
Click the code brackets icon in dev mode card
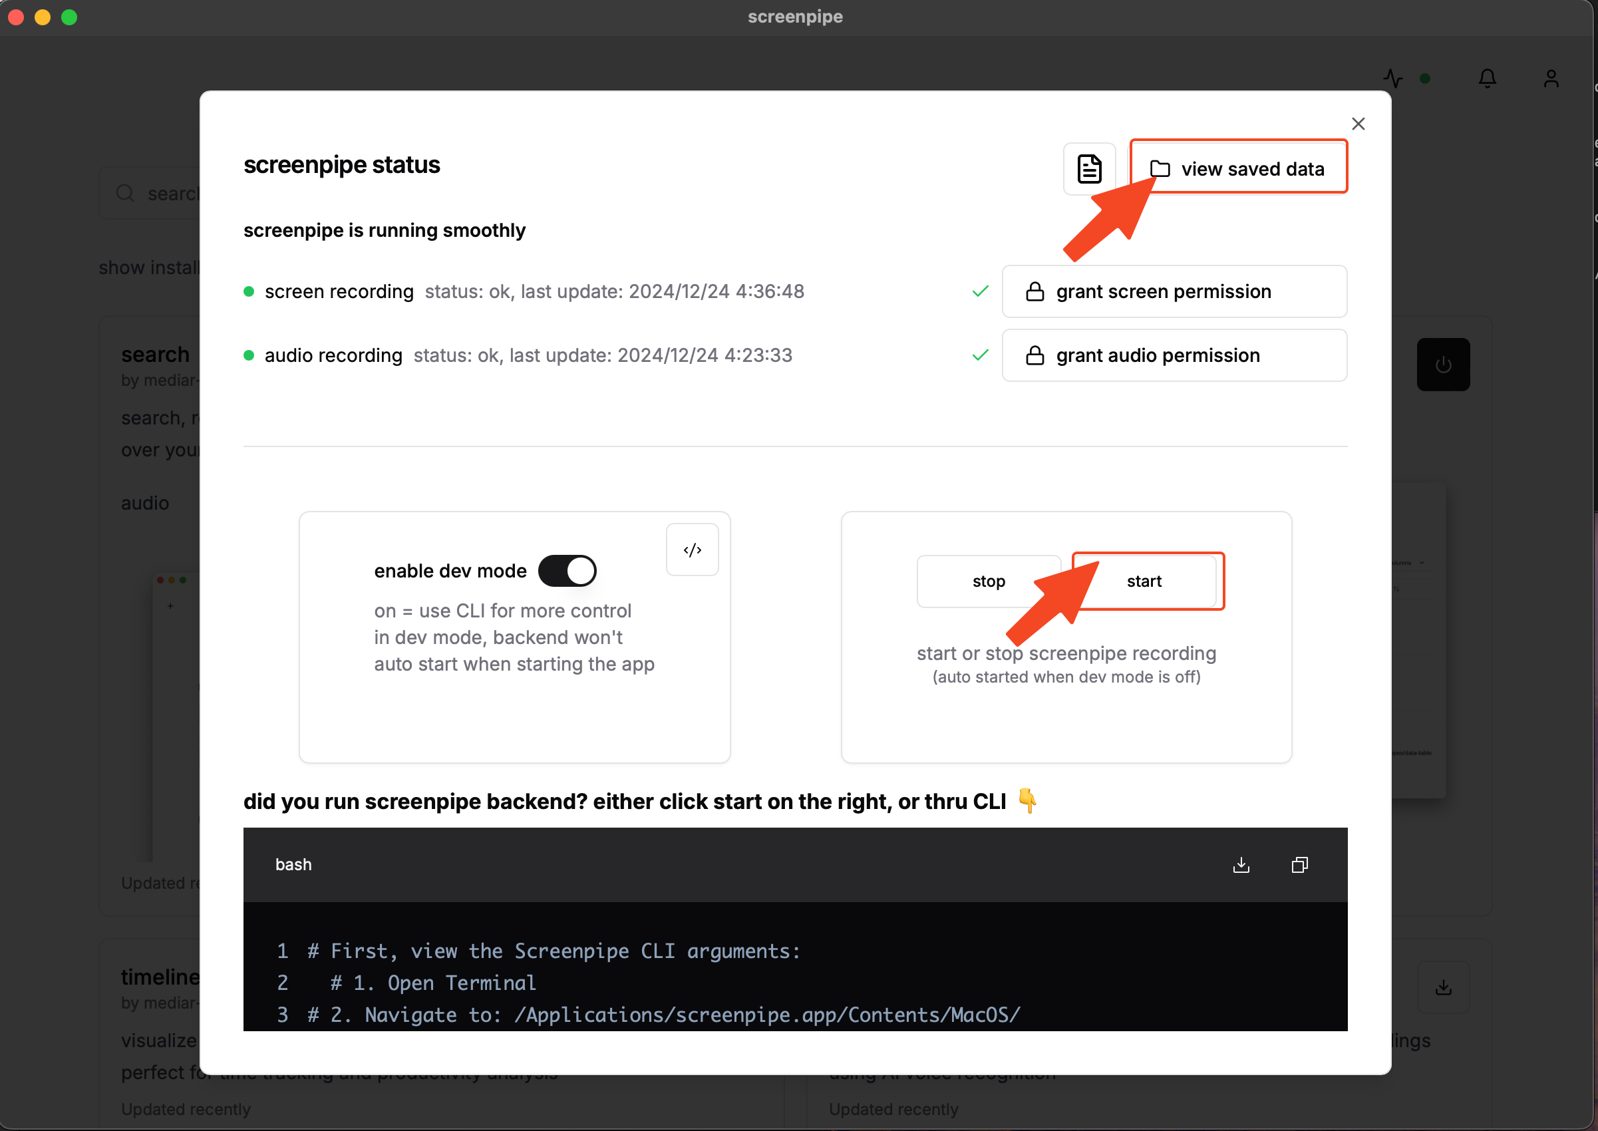692,550
